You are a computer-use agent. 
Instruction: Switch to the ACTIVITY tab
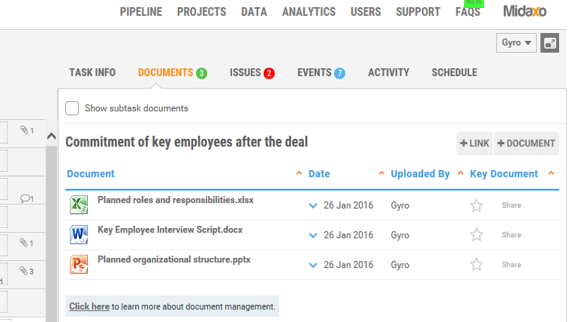click(389, 72)
